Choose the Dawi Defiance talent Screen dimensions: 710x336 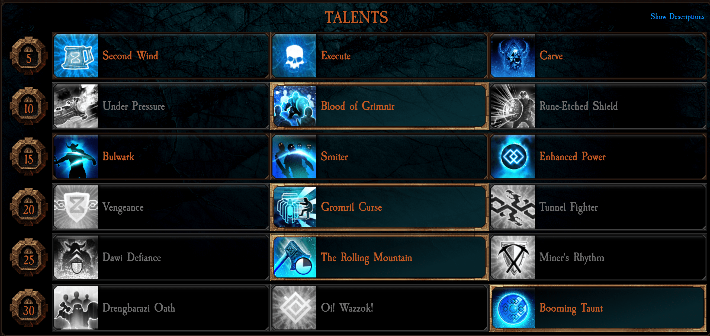(161, 257)
